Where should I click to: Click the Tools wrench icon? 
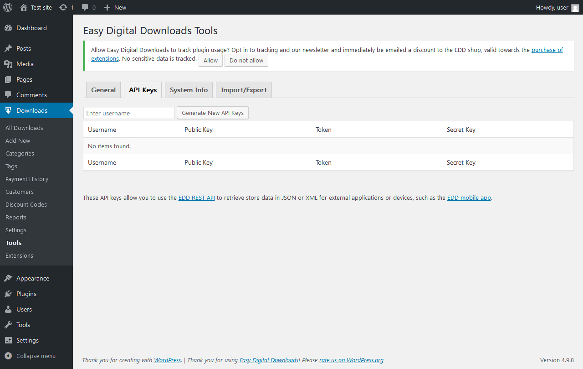pos(8,325)
